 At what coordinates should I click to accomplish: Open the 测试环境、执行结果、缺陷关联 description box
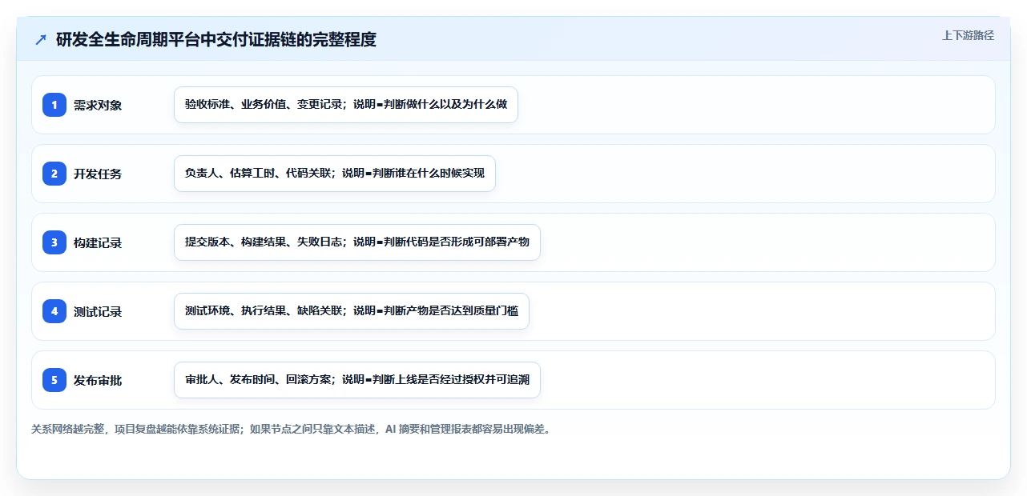352,311
